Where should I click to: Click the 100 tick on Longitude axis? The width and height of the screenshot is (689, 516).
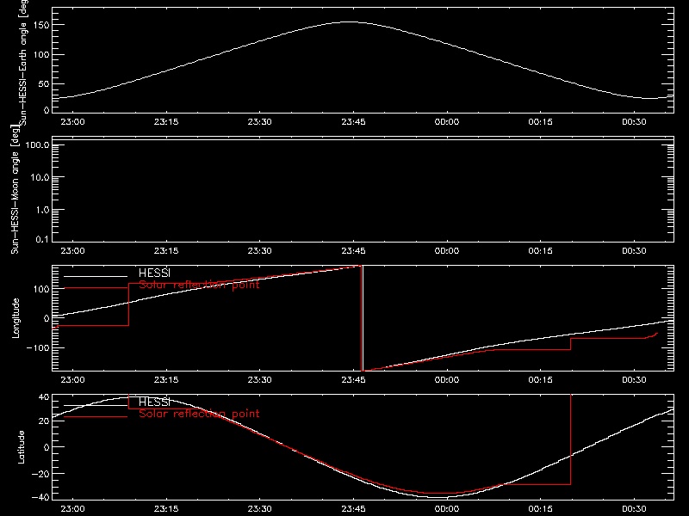click(x=41, y=289)
